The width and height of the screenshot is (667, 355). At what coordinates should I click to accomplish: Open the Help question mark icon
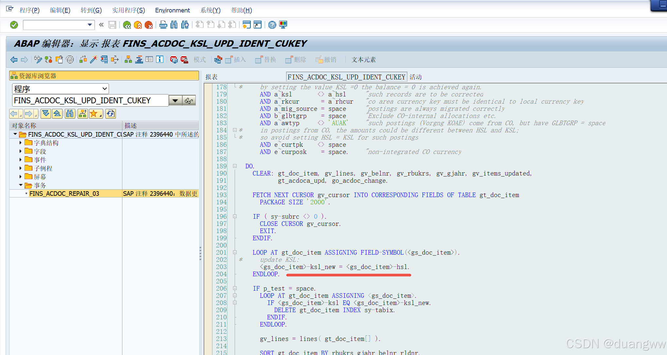(272, 25)
